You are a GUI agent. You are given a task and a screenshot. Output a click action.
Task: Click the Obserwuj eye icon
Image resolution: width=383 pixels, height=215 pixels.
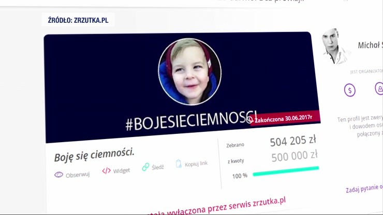pyautogui.click(x=58, y=175)
